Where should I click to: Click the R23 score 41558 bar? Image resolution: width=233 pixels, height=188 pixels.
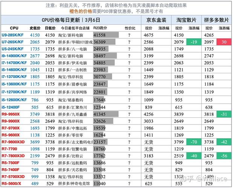coord(106,35)
